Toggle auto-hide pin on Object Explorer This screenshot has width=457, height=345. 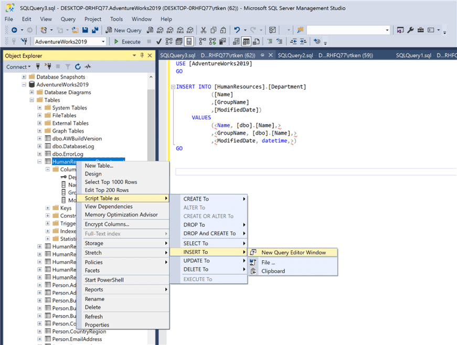tap(142, 56)
